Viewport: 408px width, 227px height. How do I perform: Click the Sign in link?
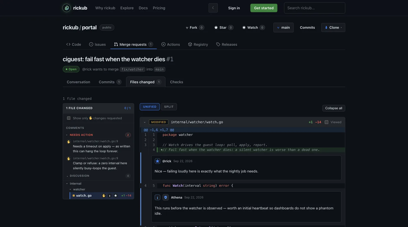click(x=234, y=8)
